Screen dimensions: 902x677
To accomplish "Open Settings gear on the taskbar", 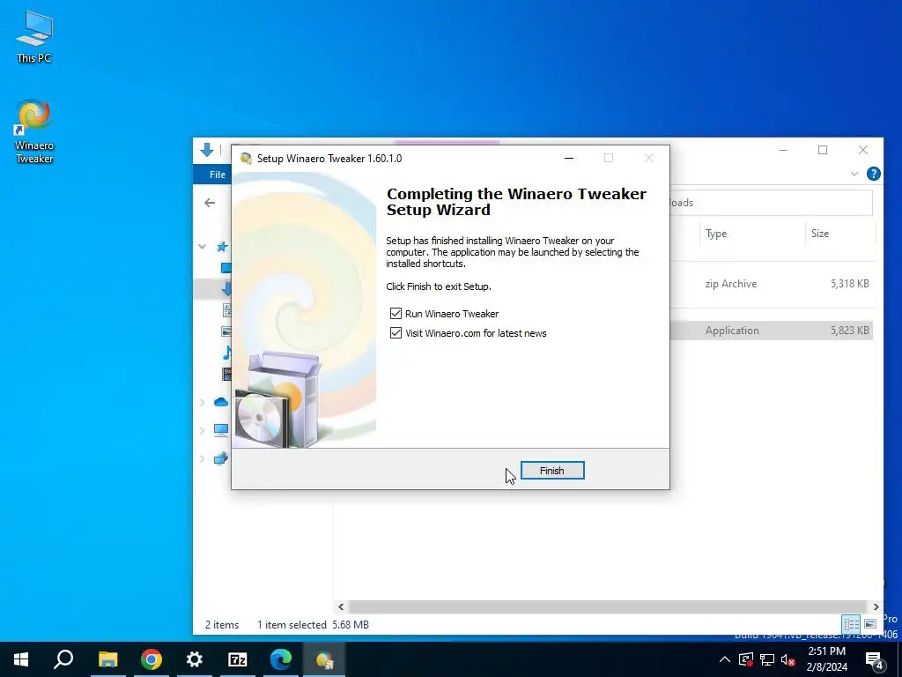I will point(195,659).
